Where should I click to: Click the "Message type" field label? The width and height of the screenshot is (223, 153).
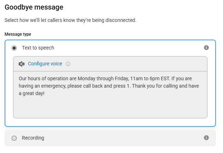click(x=18, y=34)
